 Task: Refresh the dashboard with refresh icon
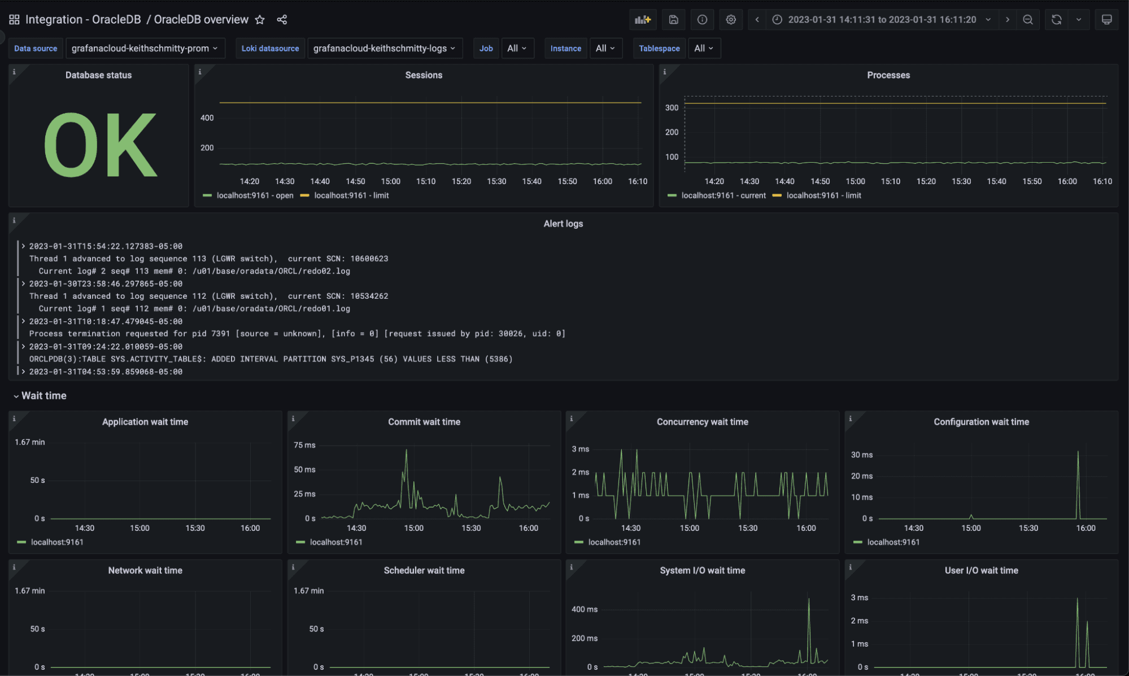pyautogui.click(x=1056, y=19)
